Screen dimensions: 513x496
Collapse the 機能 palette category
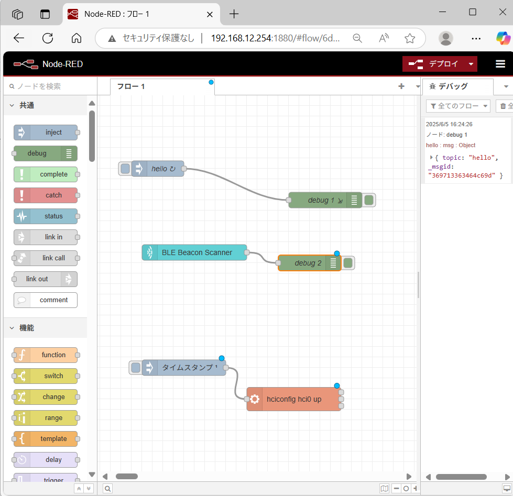coord(46,328)
